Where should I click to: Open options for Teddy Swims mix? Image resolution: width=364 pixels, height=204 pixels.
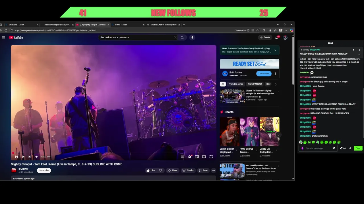click(x=278, y=166)
